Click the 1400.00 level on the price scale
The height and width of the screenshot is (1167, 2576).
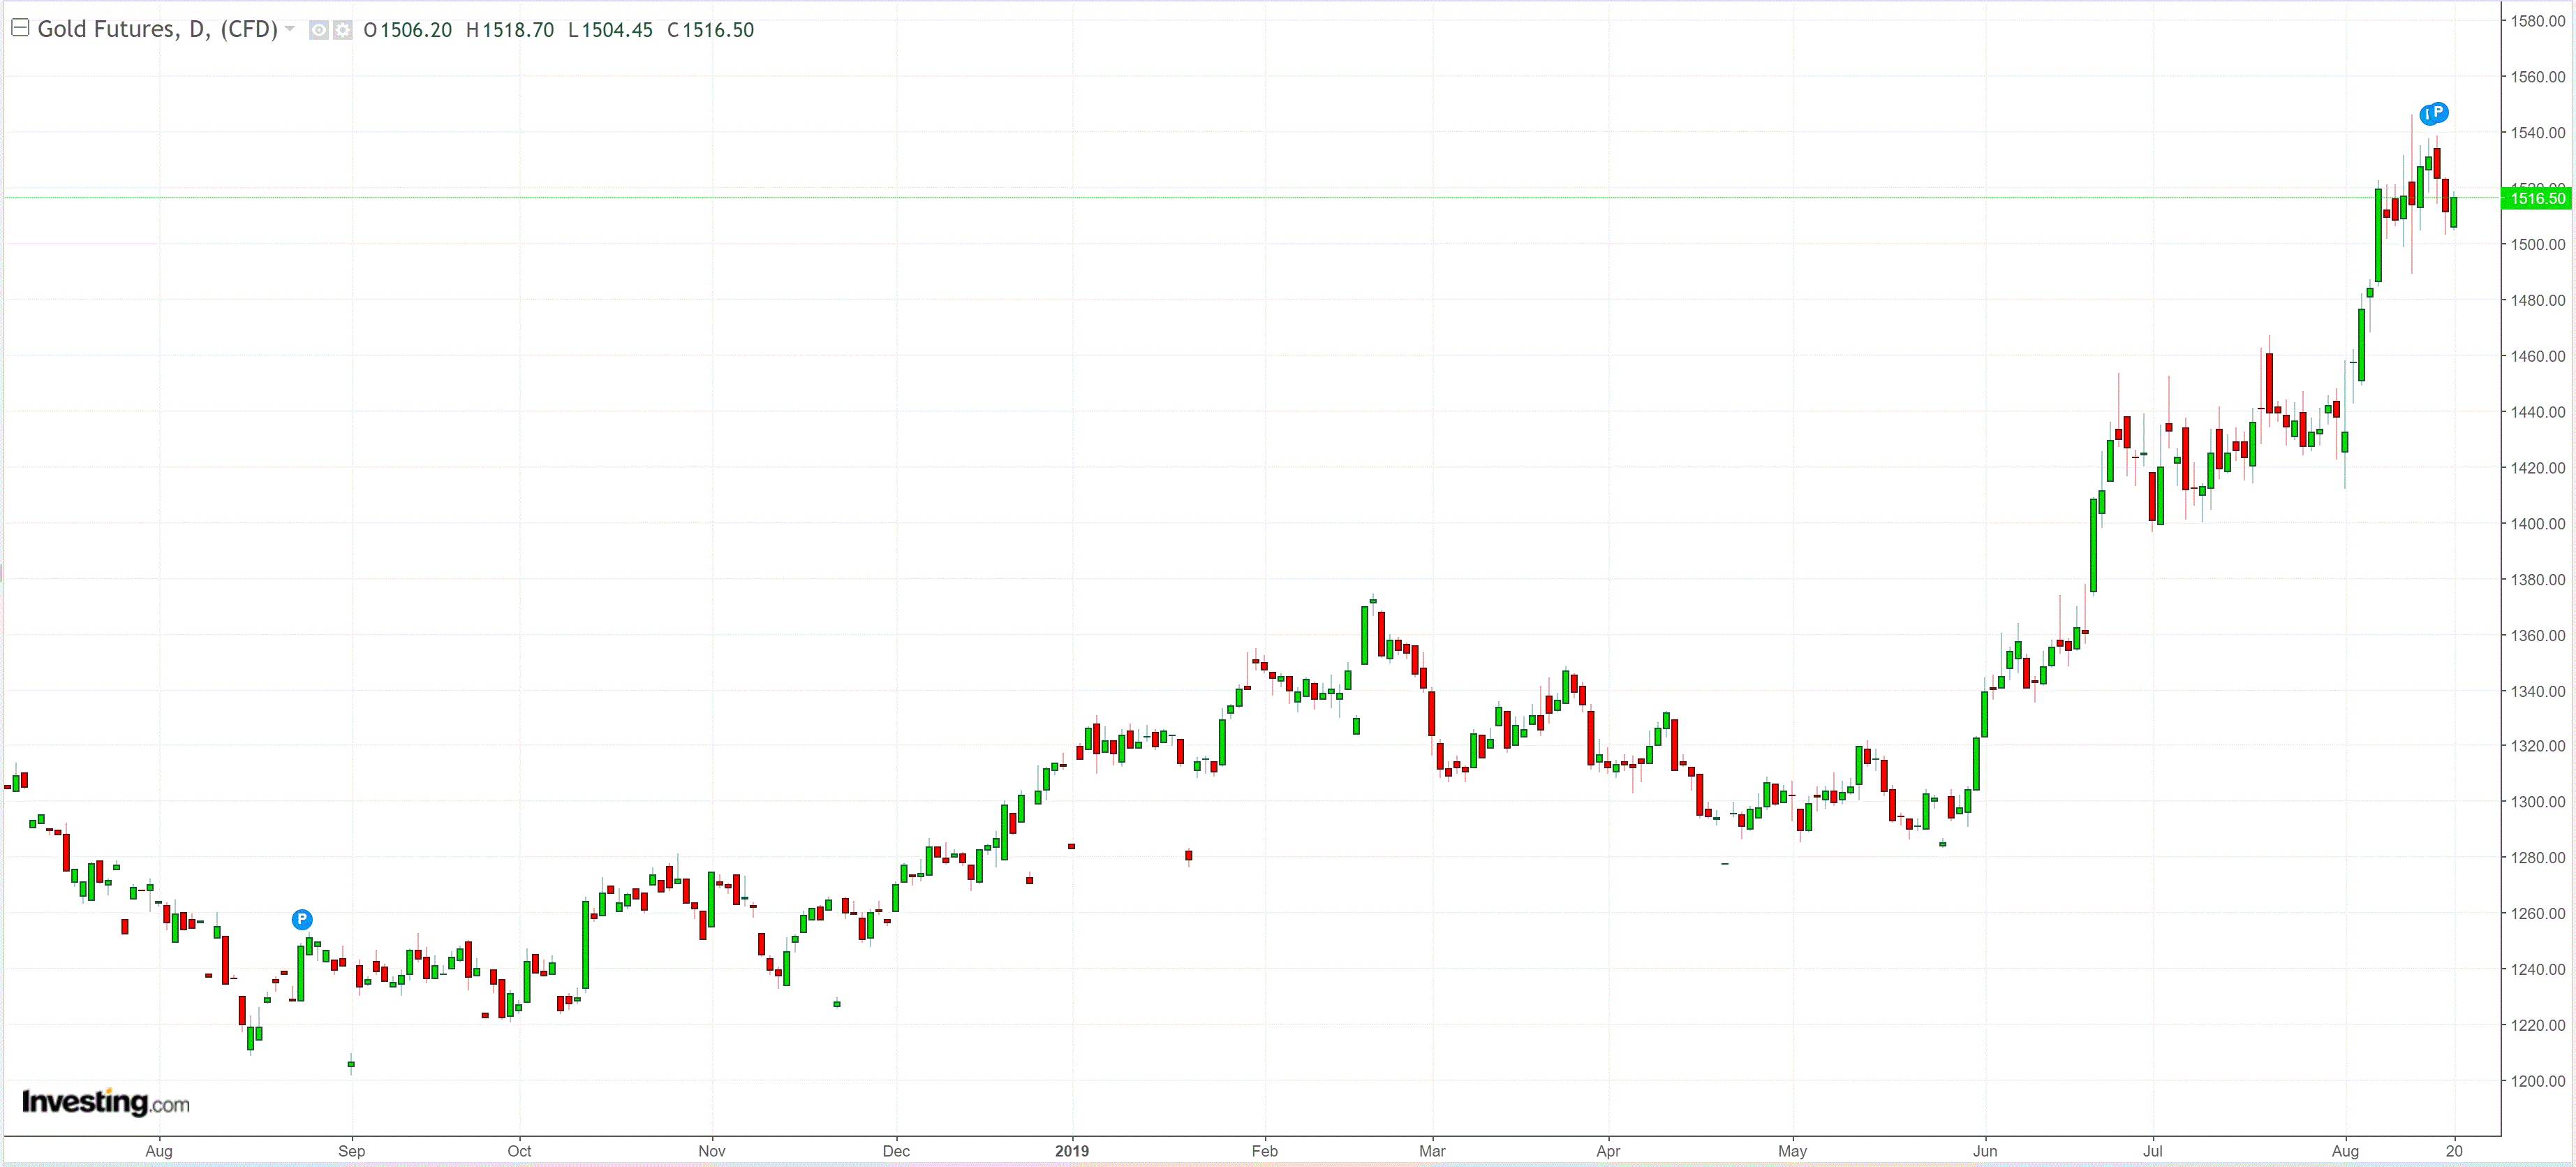(x=2537, y=524)
